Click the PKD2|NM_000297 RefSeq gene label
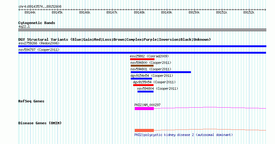This screenshot has width=275, height=144. coord(147,105)
